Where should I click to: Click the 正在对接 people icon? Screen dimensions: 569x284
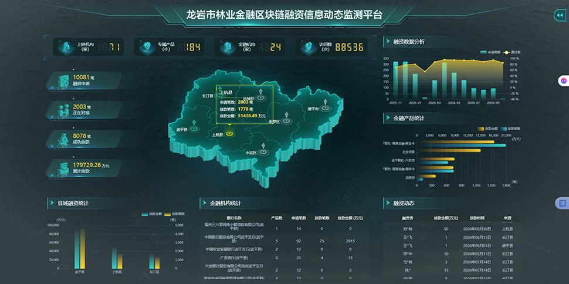[x=63, y=110]
